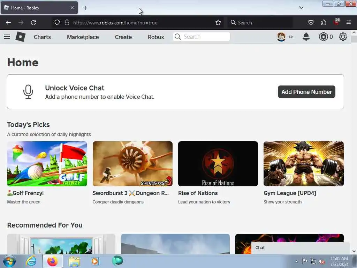The height and width of the screenshot is (268, 357).
Task: Focus the Roblox search field
Action: [x=201, y=37]
